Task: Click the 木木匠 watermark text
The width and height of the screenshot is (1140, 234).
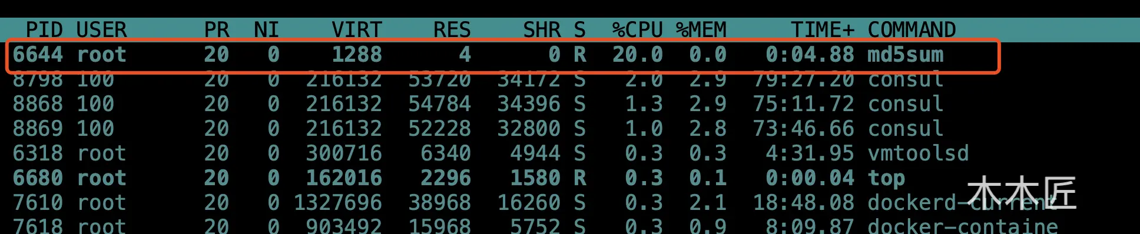Action: [1022, 193]
